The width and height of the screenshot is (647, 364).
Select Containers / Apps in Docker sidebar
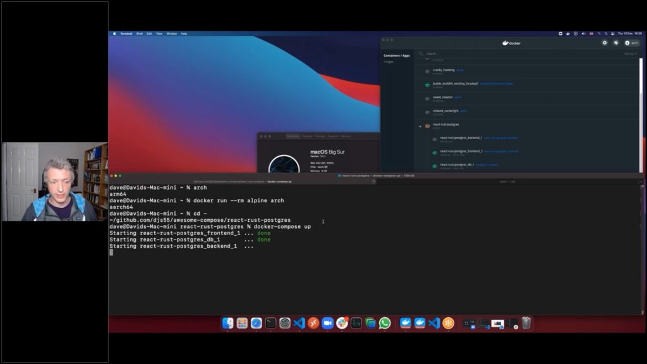click(x=396, y=55)
